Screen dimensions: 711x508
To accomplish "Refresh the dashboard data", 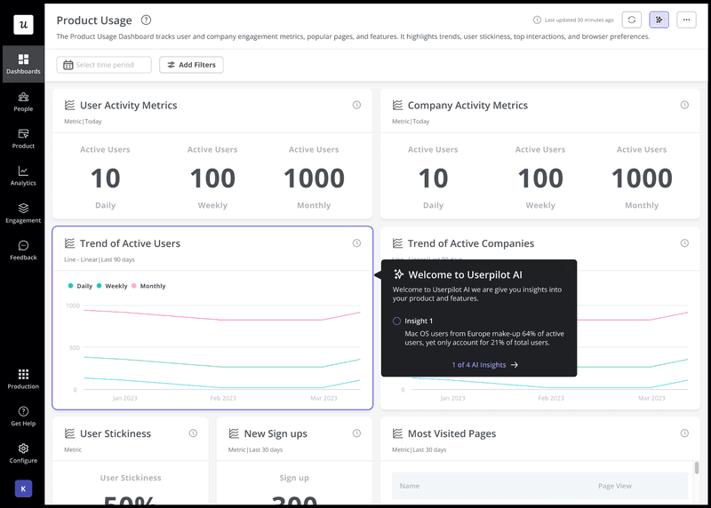I will point(632,20).
